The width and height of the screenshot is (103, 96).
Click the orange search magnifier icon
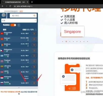click(34, 16)
